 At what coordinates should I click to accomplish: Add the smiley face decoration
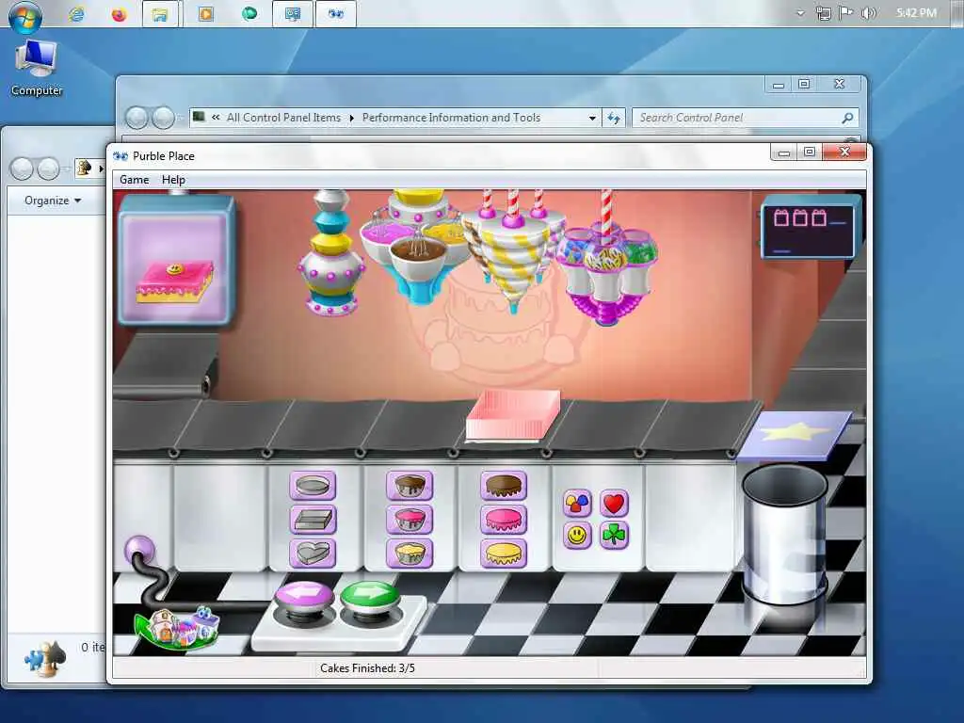click(577, 536)
